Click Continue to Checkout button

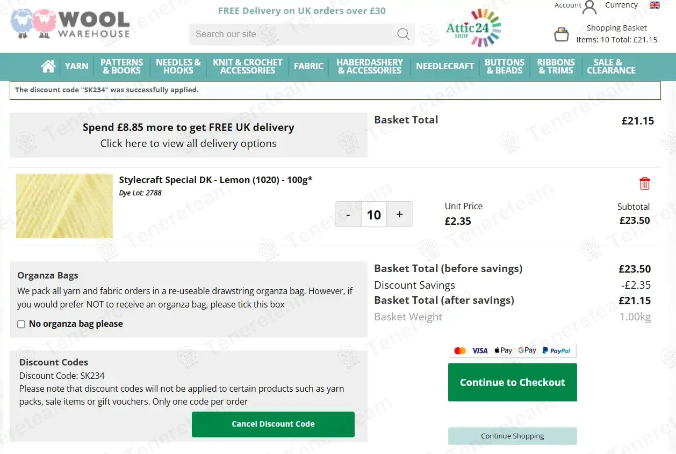[512, 382]
